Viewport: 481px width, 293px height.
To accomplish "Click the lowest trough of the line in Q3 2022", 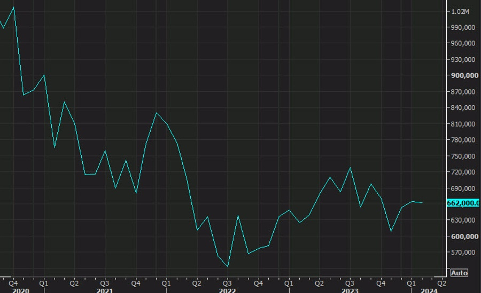I will (228, 266).
